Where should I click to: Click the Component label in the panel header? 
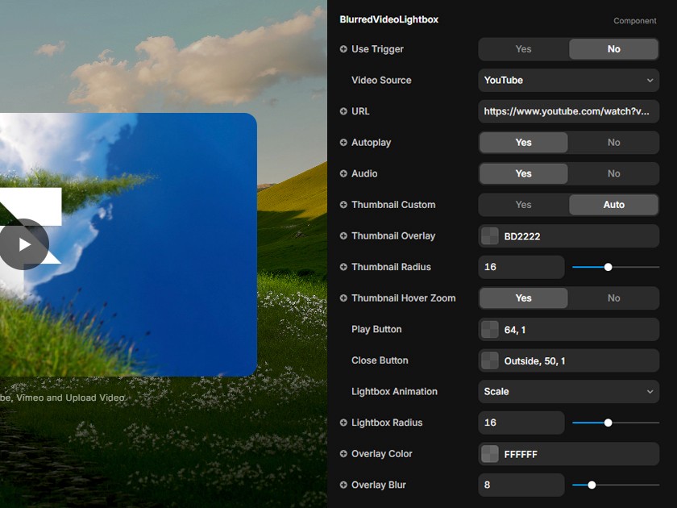(635, 20)
